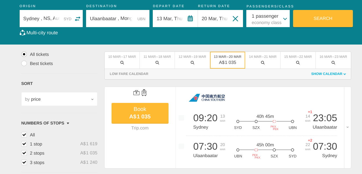
Task: Select the 12 Mar–19 Mar date tab
Action: [x=192, y=60]
